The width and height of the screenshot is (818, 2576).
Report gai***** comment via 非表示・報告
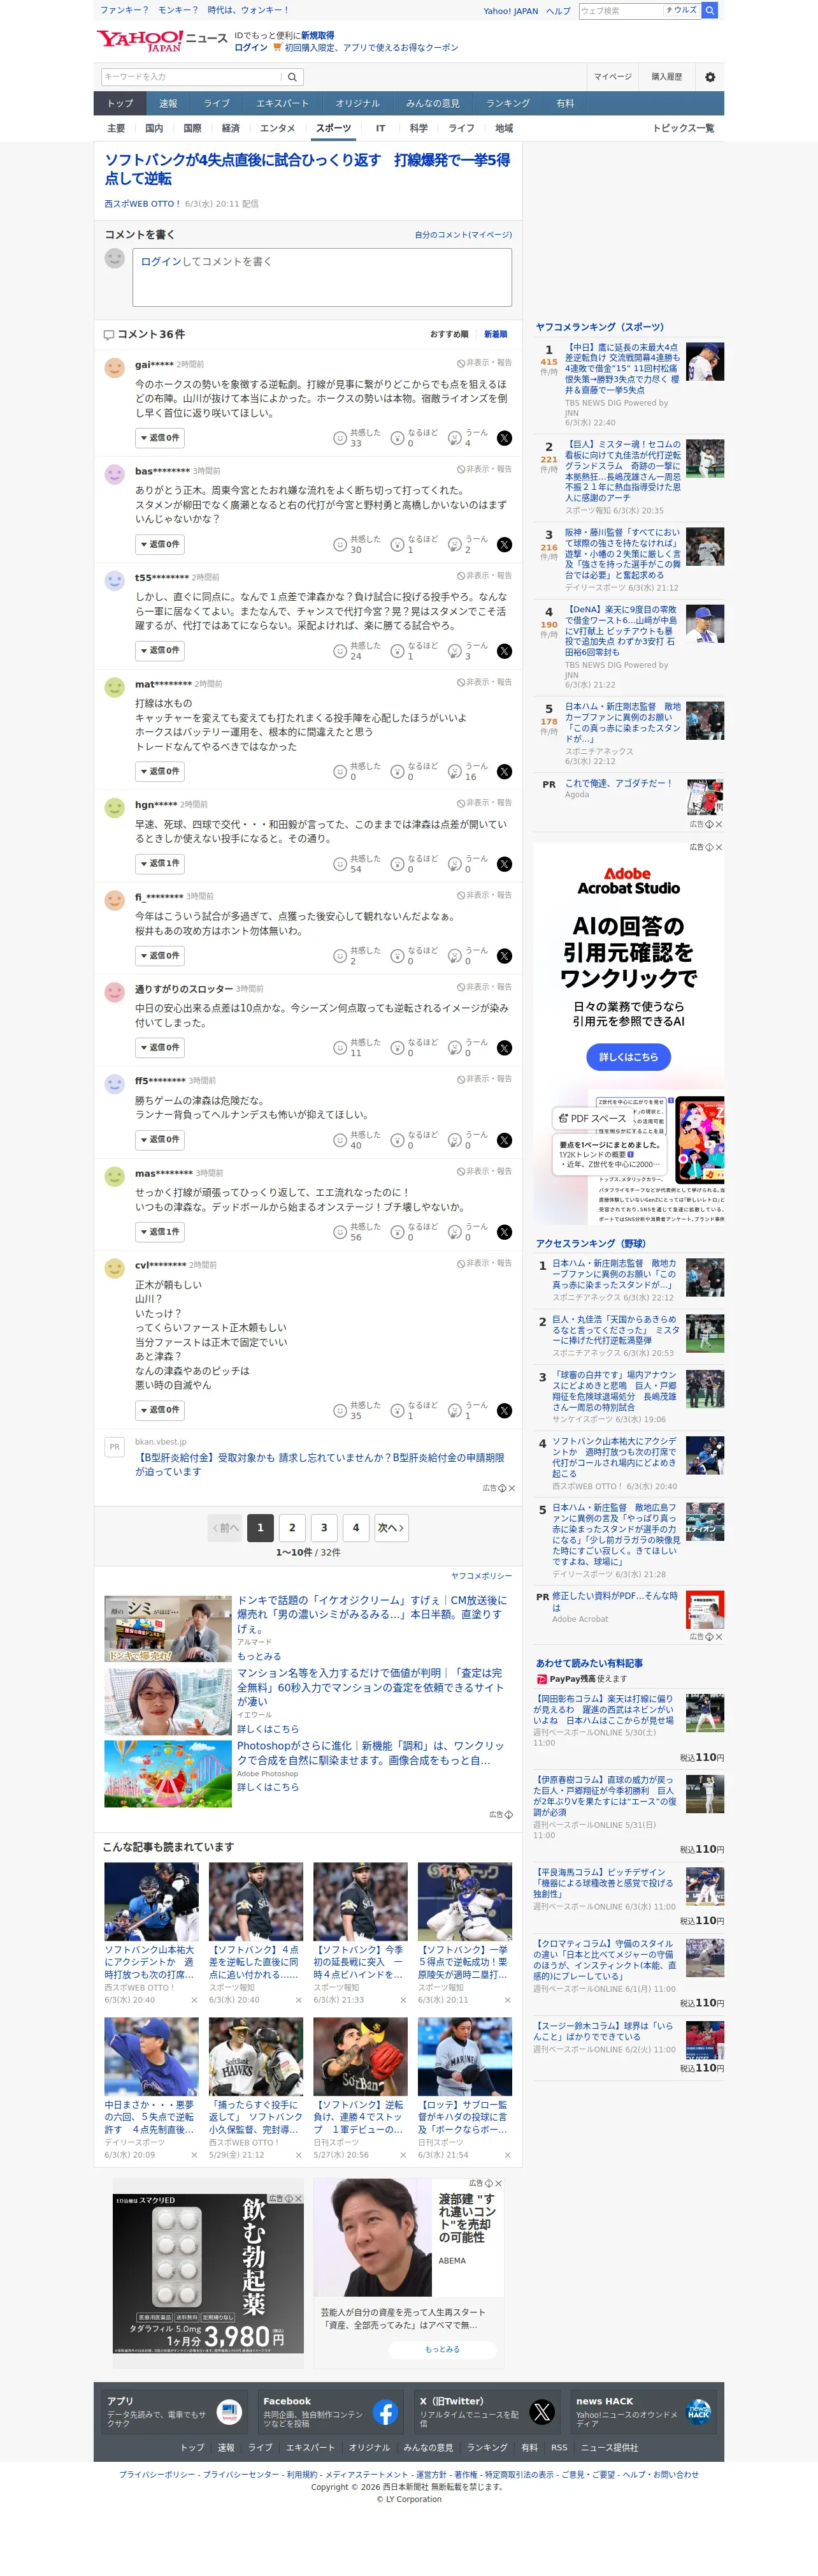[484, 363]
